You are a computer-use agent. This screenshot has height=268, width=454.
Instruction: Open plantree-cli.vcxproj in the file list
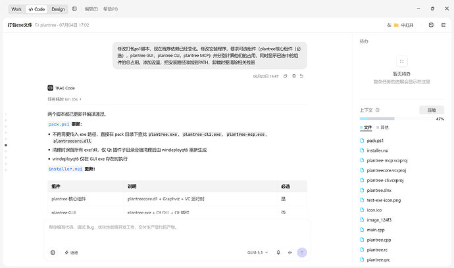pos(385,180)
